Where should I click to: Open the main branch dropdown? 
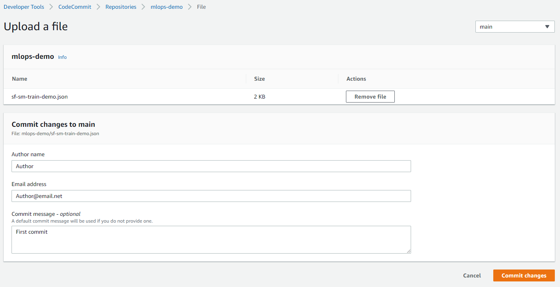coord(515,27)
